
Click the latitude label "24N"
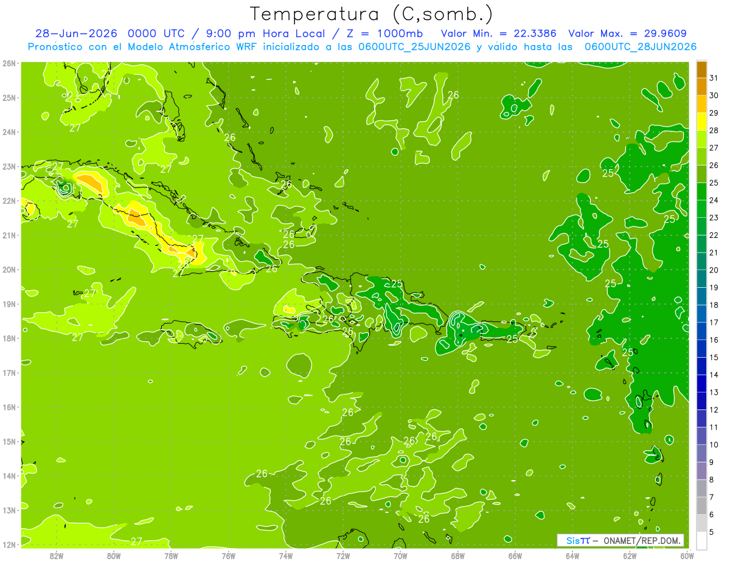pos(9,132)
